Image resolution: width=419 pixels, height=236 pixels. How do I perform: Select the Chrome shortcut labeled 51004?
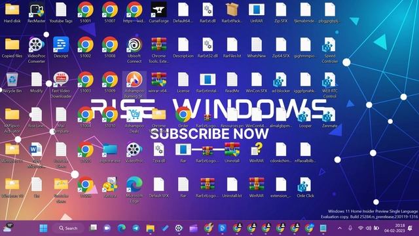point(86,117)
